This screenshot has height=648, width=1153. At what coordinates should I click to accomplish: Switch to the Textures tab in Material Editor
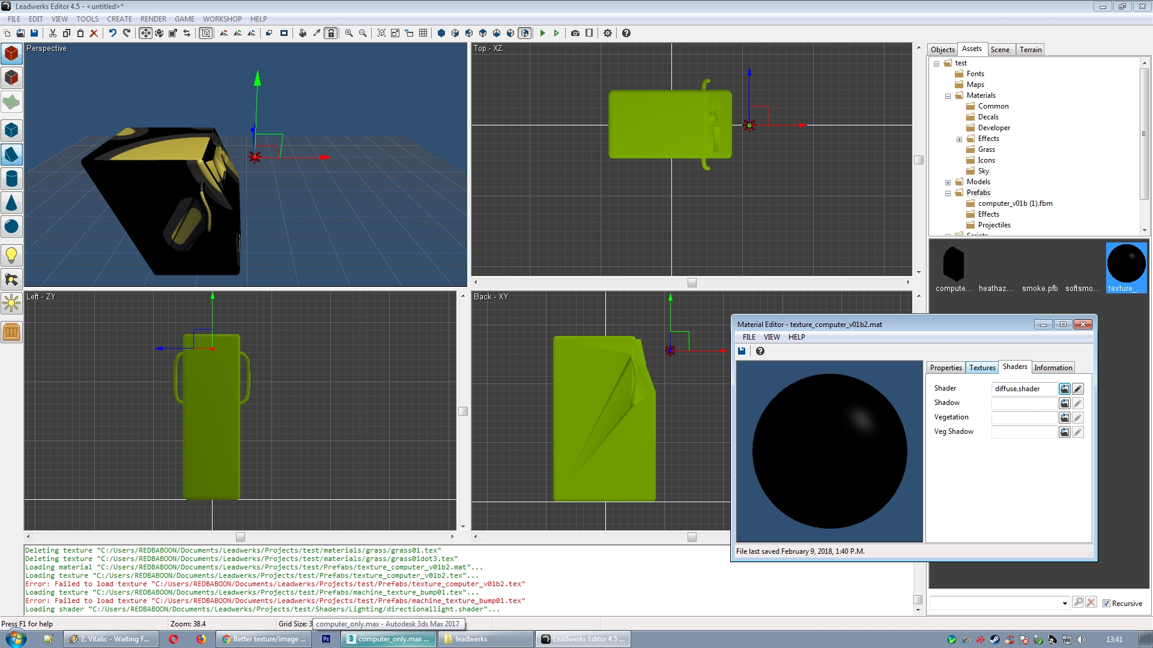(x=982, y=367)
